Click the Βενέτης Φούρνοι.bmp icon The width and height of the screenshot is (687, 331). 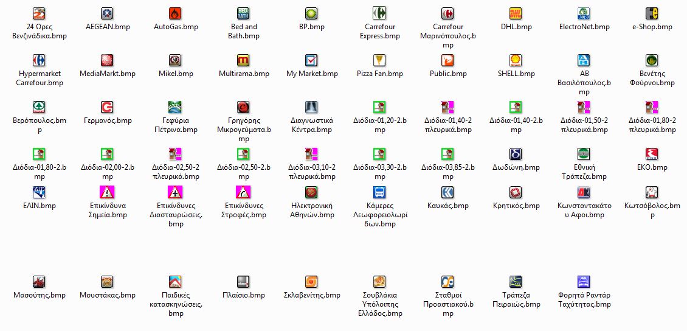652,60
